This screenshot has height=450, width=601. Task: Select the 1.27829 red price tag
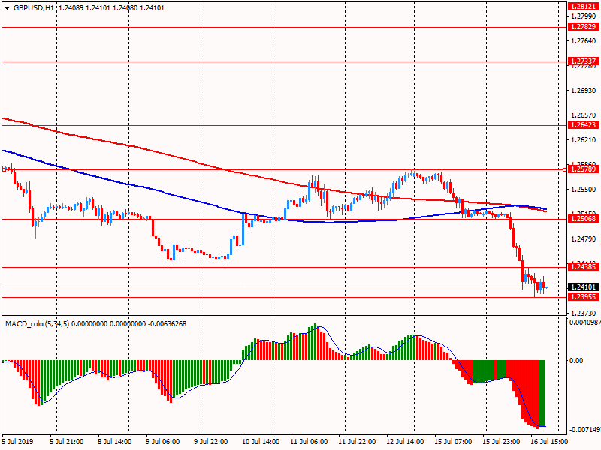pos(583,27)
